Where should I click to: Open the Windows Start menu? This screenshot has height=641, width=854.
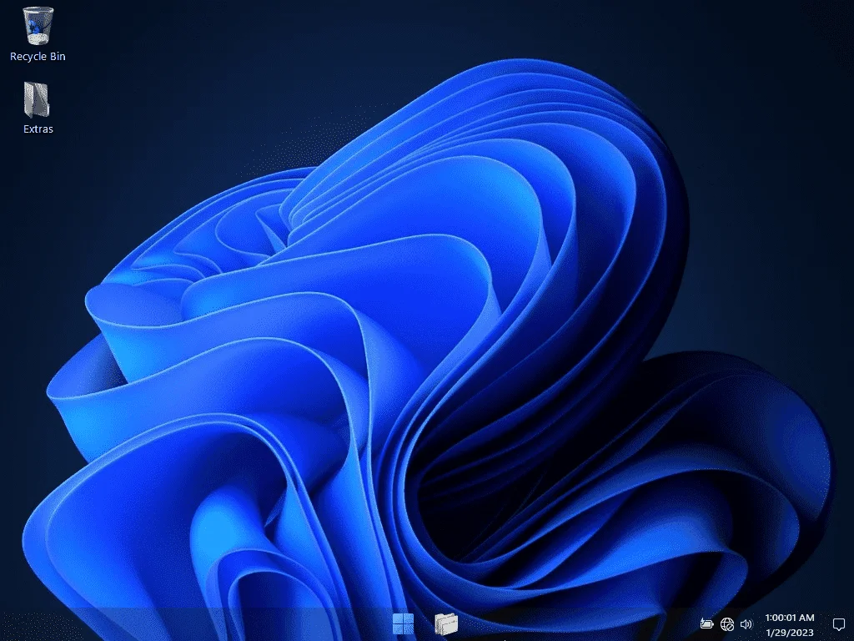(x=403, y=623)
